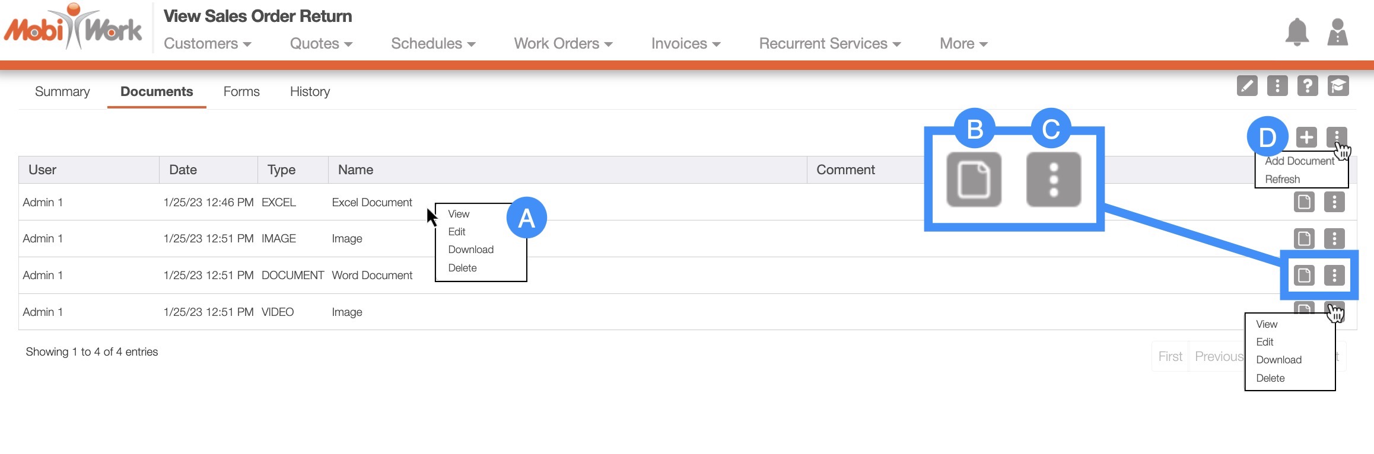
Task: Click the MobiWork logo
Action: pos(73,28)
